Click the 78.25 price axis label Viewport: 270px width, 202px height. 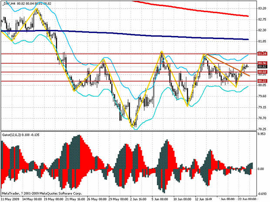[262, 129]
